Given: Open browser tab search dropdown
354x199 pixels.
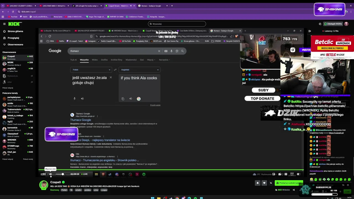Looking at the screenshot, I should tap(3, 6).
